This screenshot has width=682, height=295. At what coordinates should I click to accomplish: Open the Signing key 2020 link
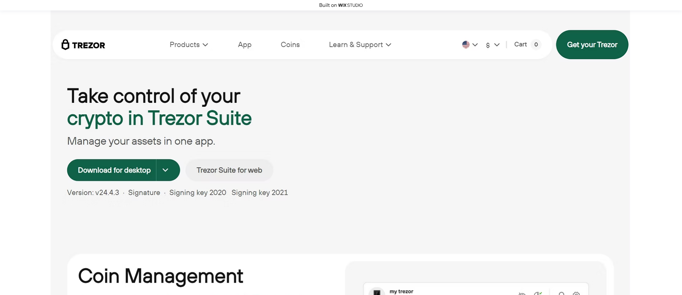pos(198,193)
